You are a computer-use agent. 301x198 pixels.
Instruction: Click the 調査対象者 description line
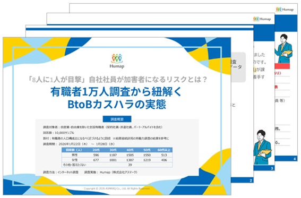click(103, 127)
